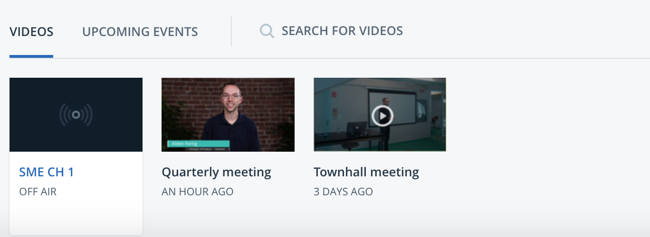Click the 3 Days Ago timestamp
This screenshot has width=650, height=237.
[x=343, y=192]
